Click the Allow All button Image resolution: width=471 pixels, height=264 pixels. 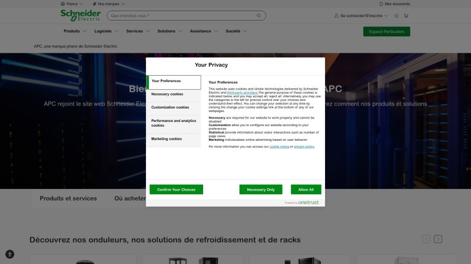click(x=306, y=189)
